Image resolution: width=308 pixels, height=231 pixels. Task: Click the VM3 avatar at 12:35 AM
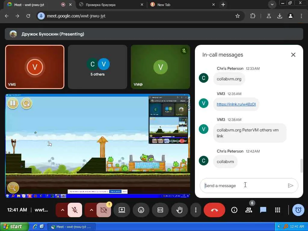(204, 103)
